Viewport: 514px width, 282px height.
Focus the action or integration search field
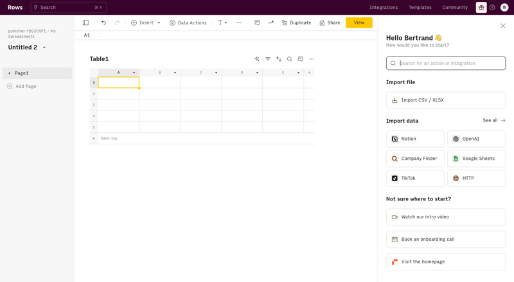(446, 64)
